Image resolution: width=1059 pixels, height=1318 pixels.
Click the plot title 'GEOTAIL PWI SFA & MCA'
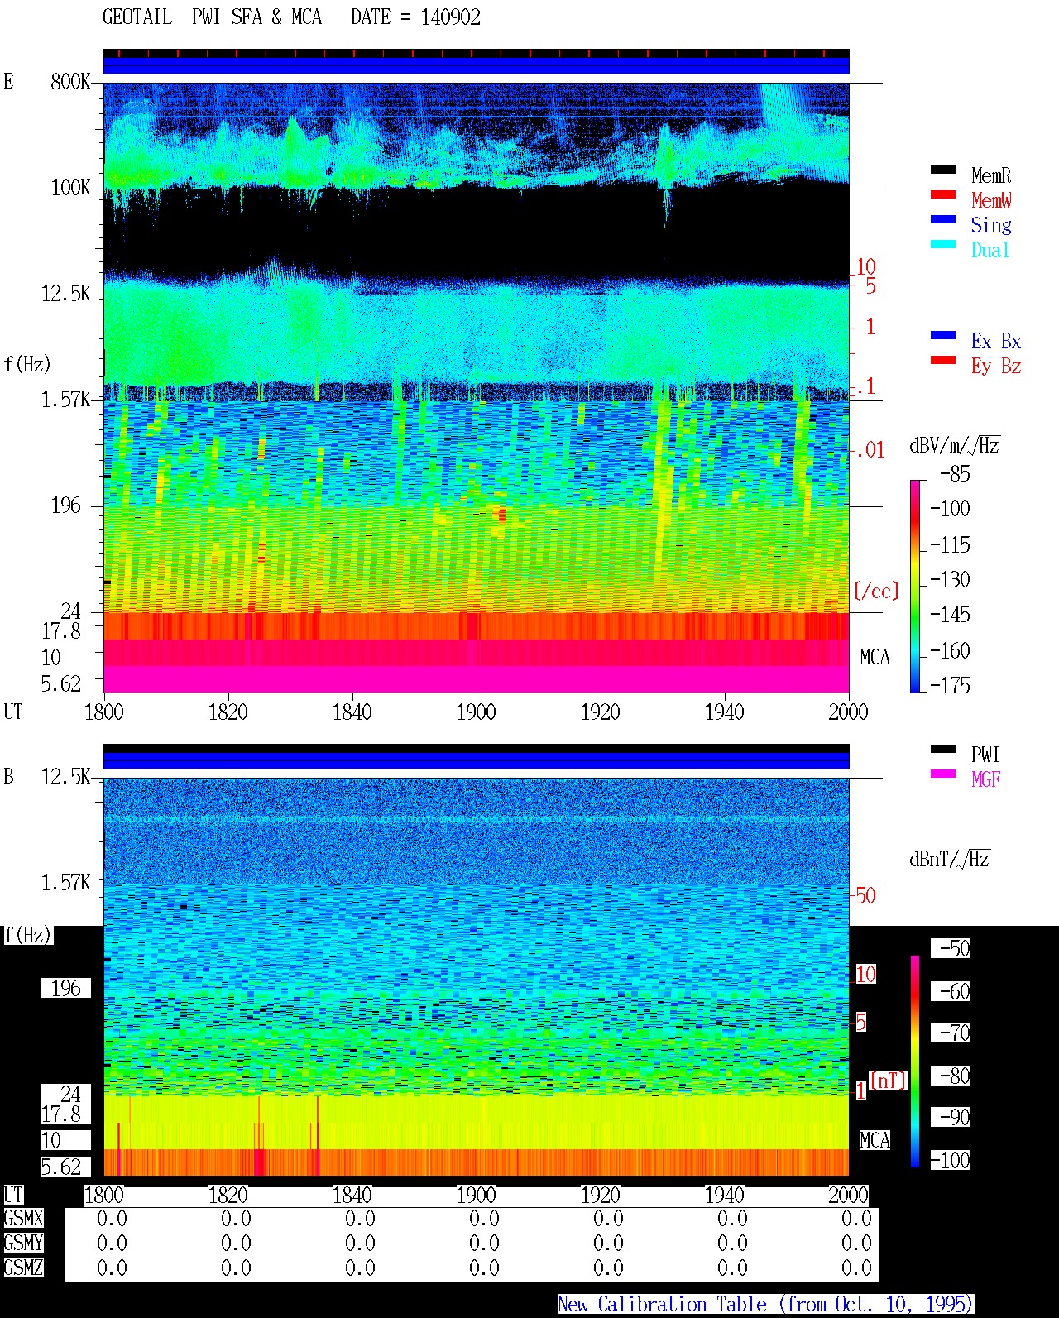tap(212, 17)
